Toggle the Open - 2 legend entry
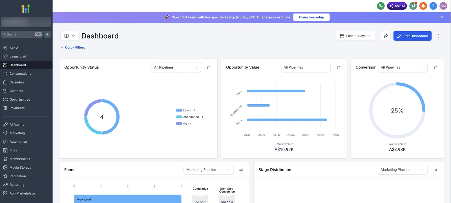451x203 pixels. tap(186, 110)
